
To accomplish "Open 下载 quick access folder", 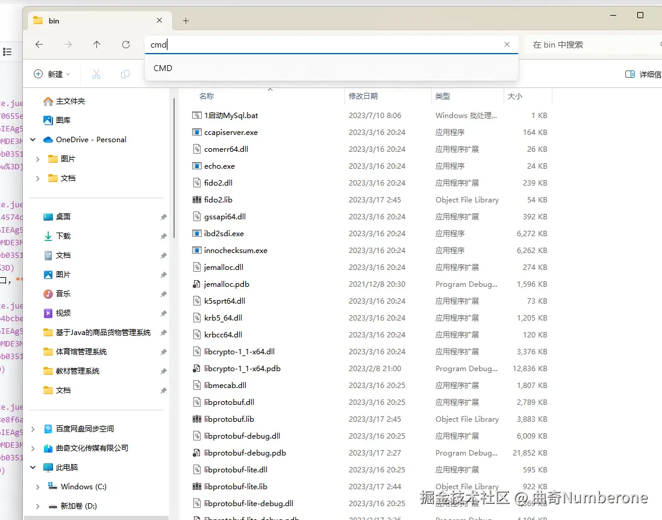I will [x=57, y=236].
